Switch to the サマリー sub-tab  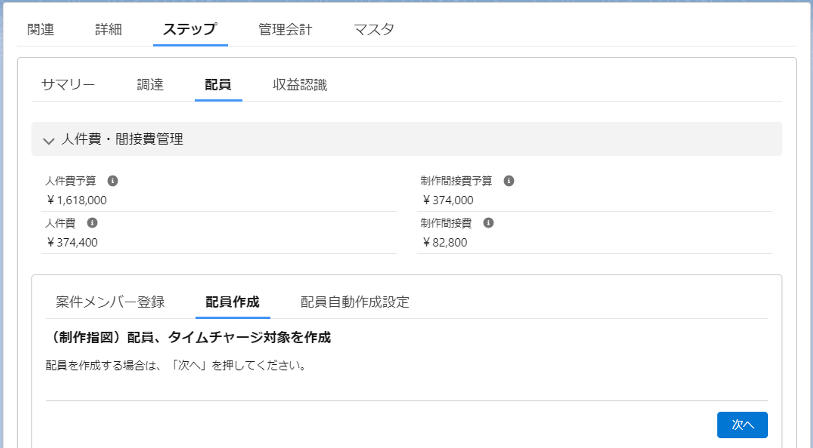68,85
